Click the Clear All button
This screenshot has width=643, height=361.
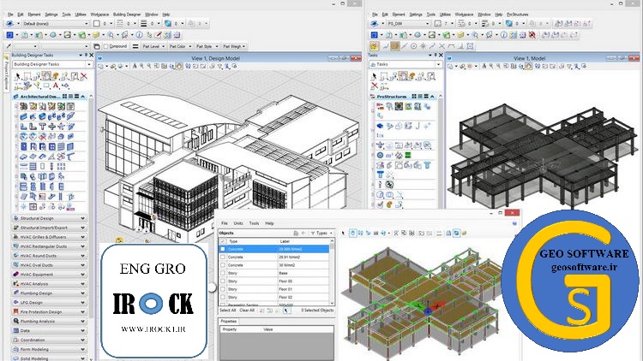click(247, 310)
